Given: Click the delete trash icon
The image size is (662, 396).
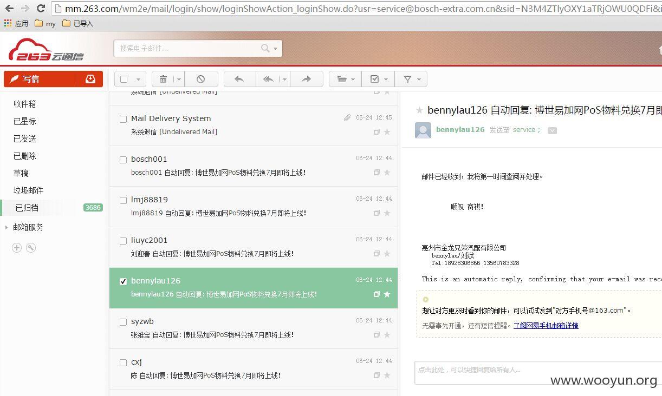Looking at the screenshot, I should click(163, 79).
